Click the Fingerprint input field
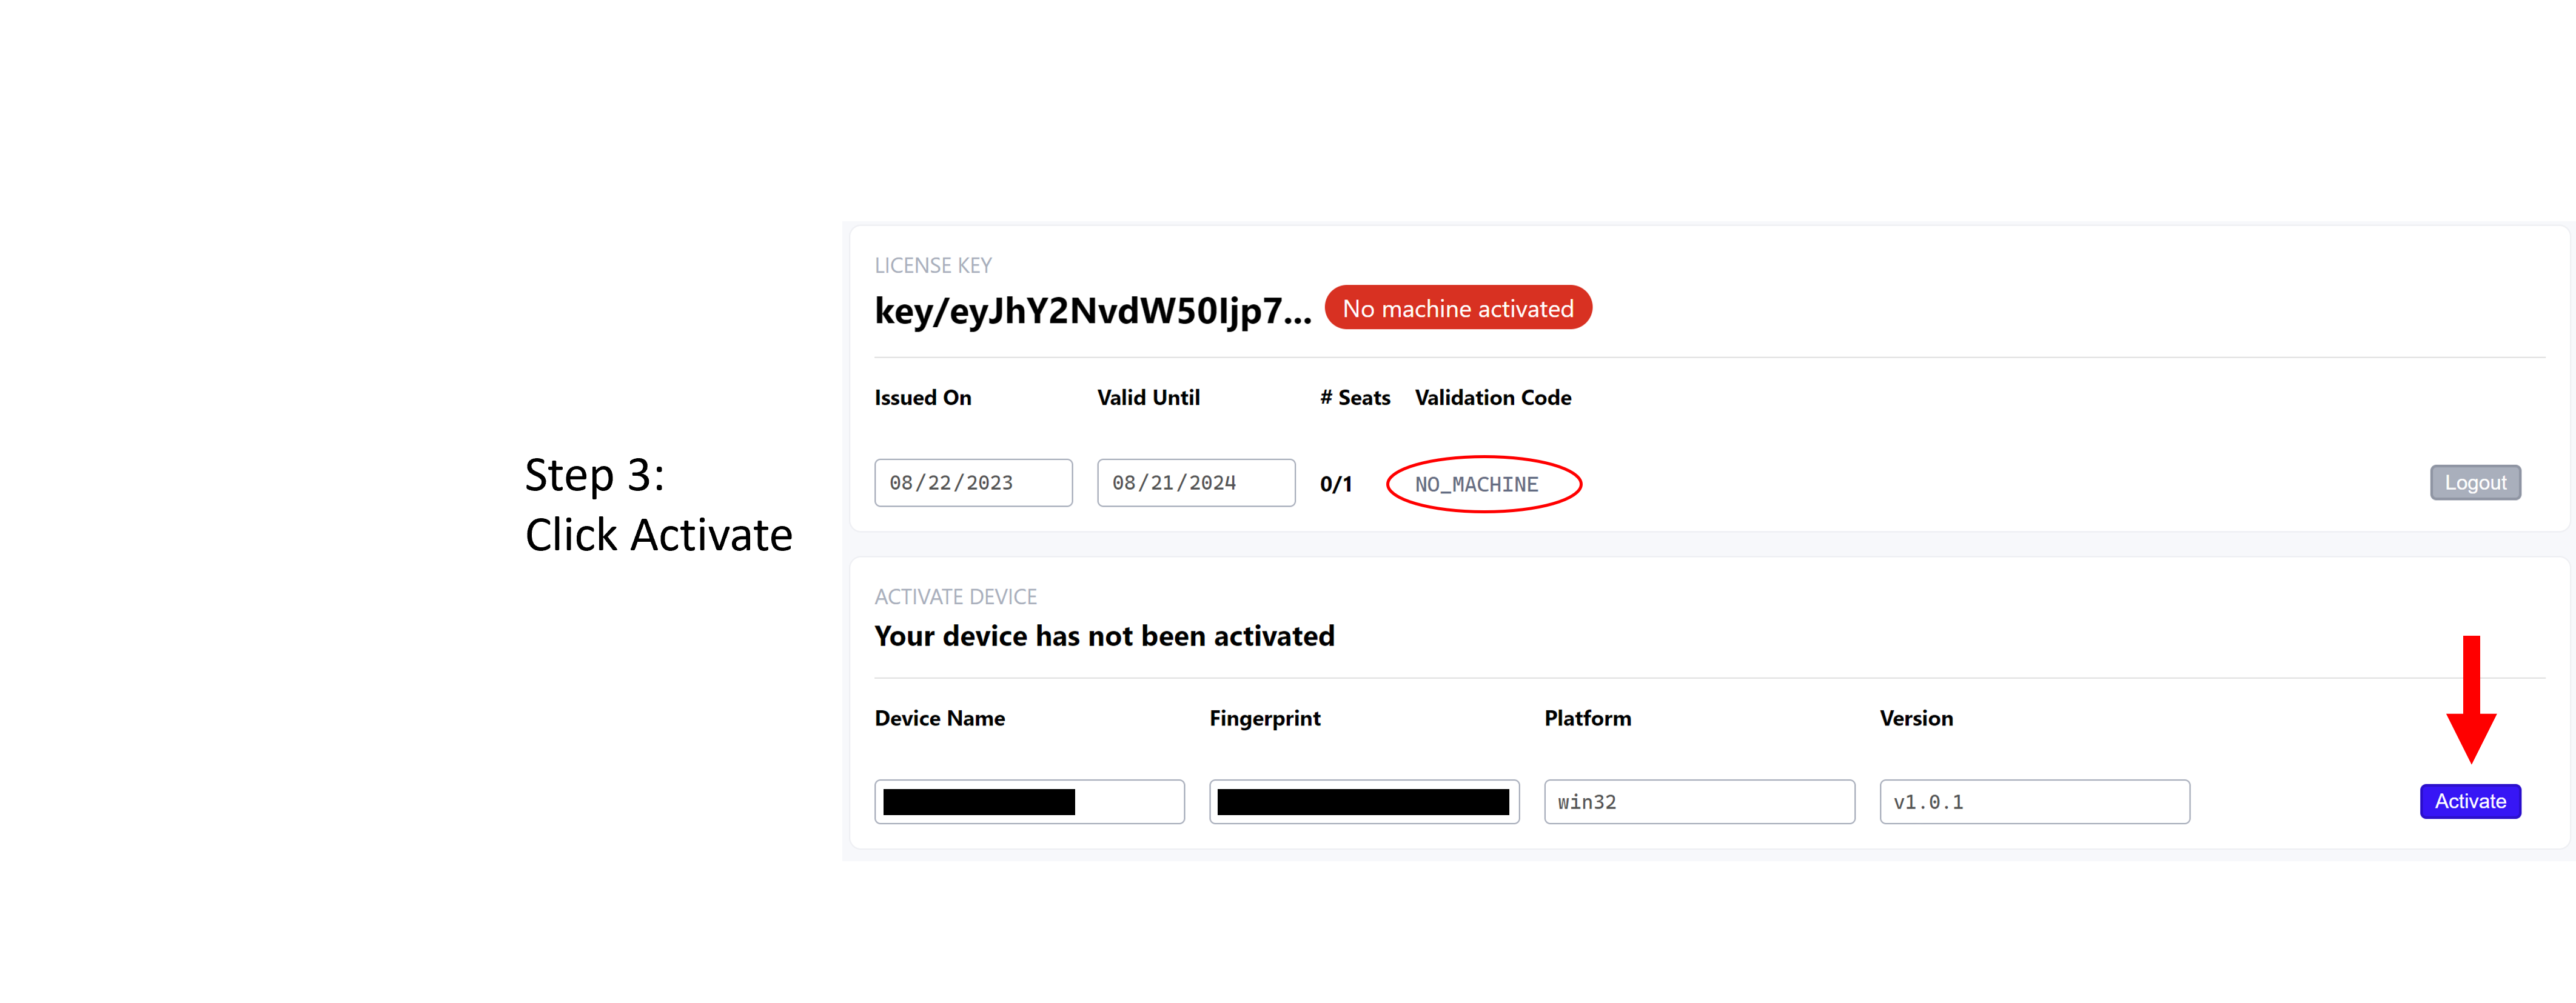 1364,801
